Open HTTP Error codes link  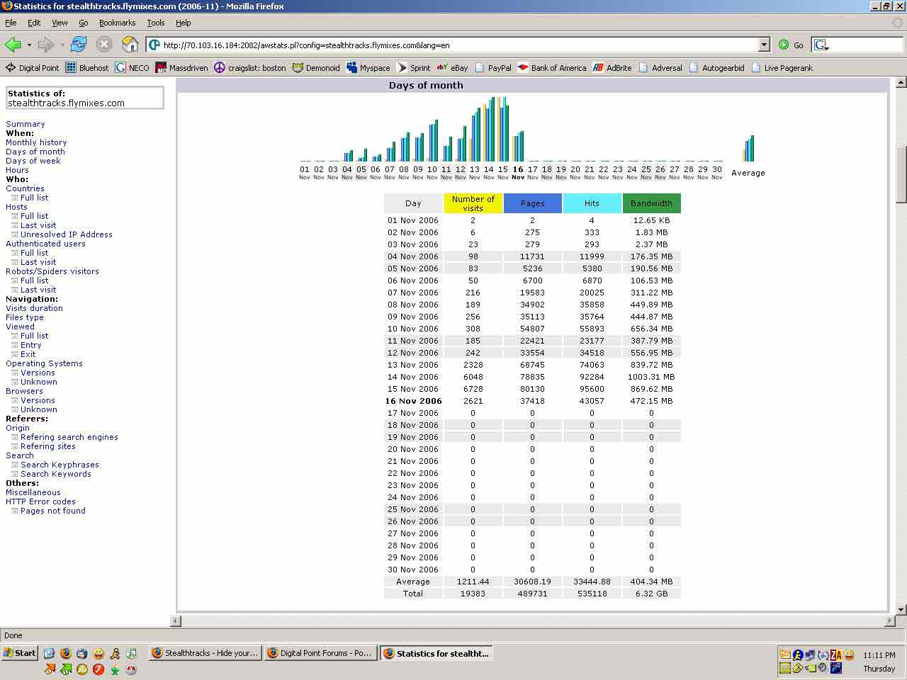coord(40,501)
